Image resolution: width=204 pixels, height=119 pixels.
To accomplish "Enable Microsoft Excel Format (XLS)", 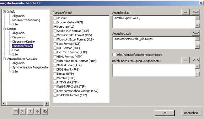I will pyautogui.click(x=55, y=40).
